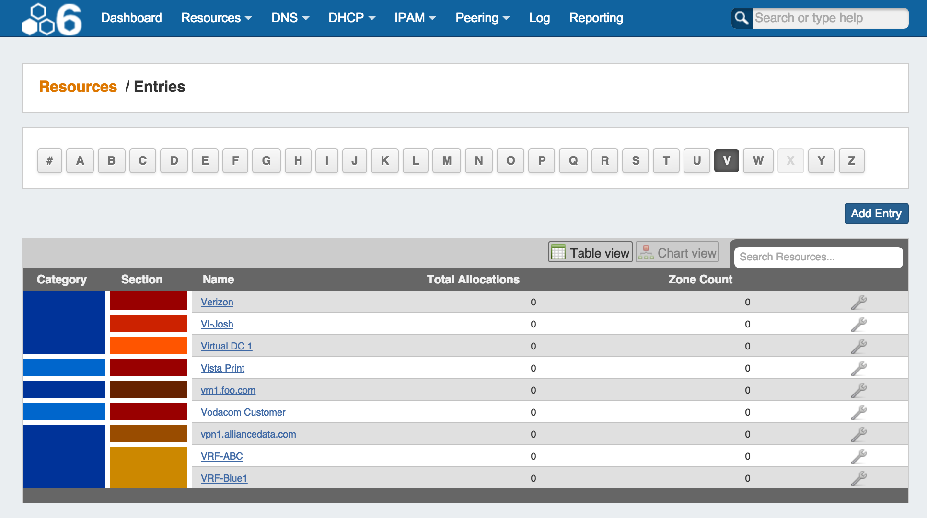The image size is (927, 518).
Task: Click the 6connect logo icon
Action: 52,19
